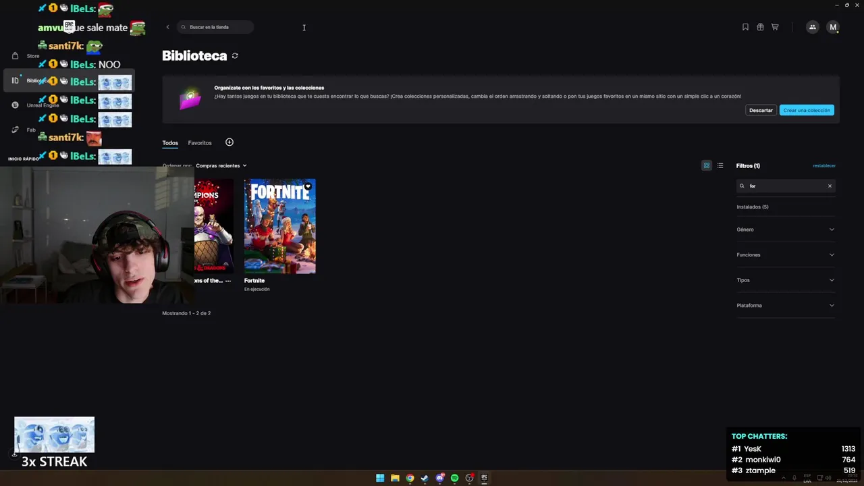Open the gift rewards icon

(x=760, y=27)
